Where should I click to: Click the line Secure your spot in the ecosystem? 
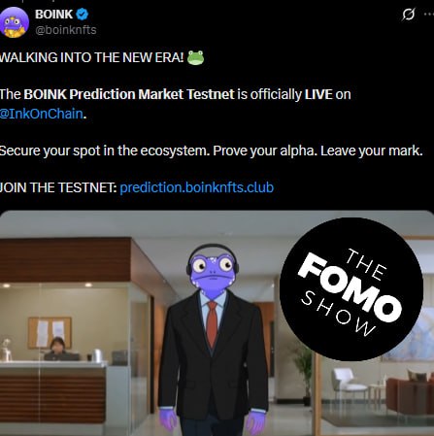(105, 151)
